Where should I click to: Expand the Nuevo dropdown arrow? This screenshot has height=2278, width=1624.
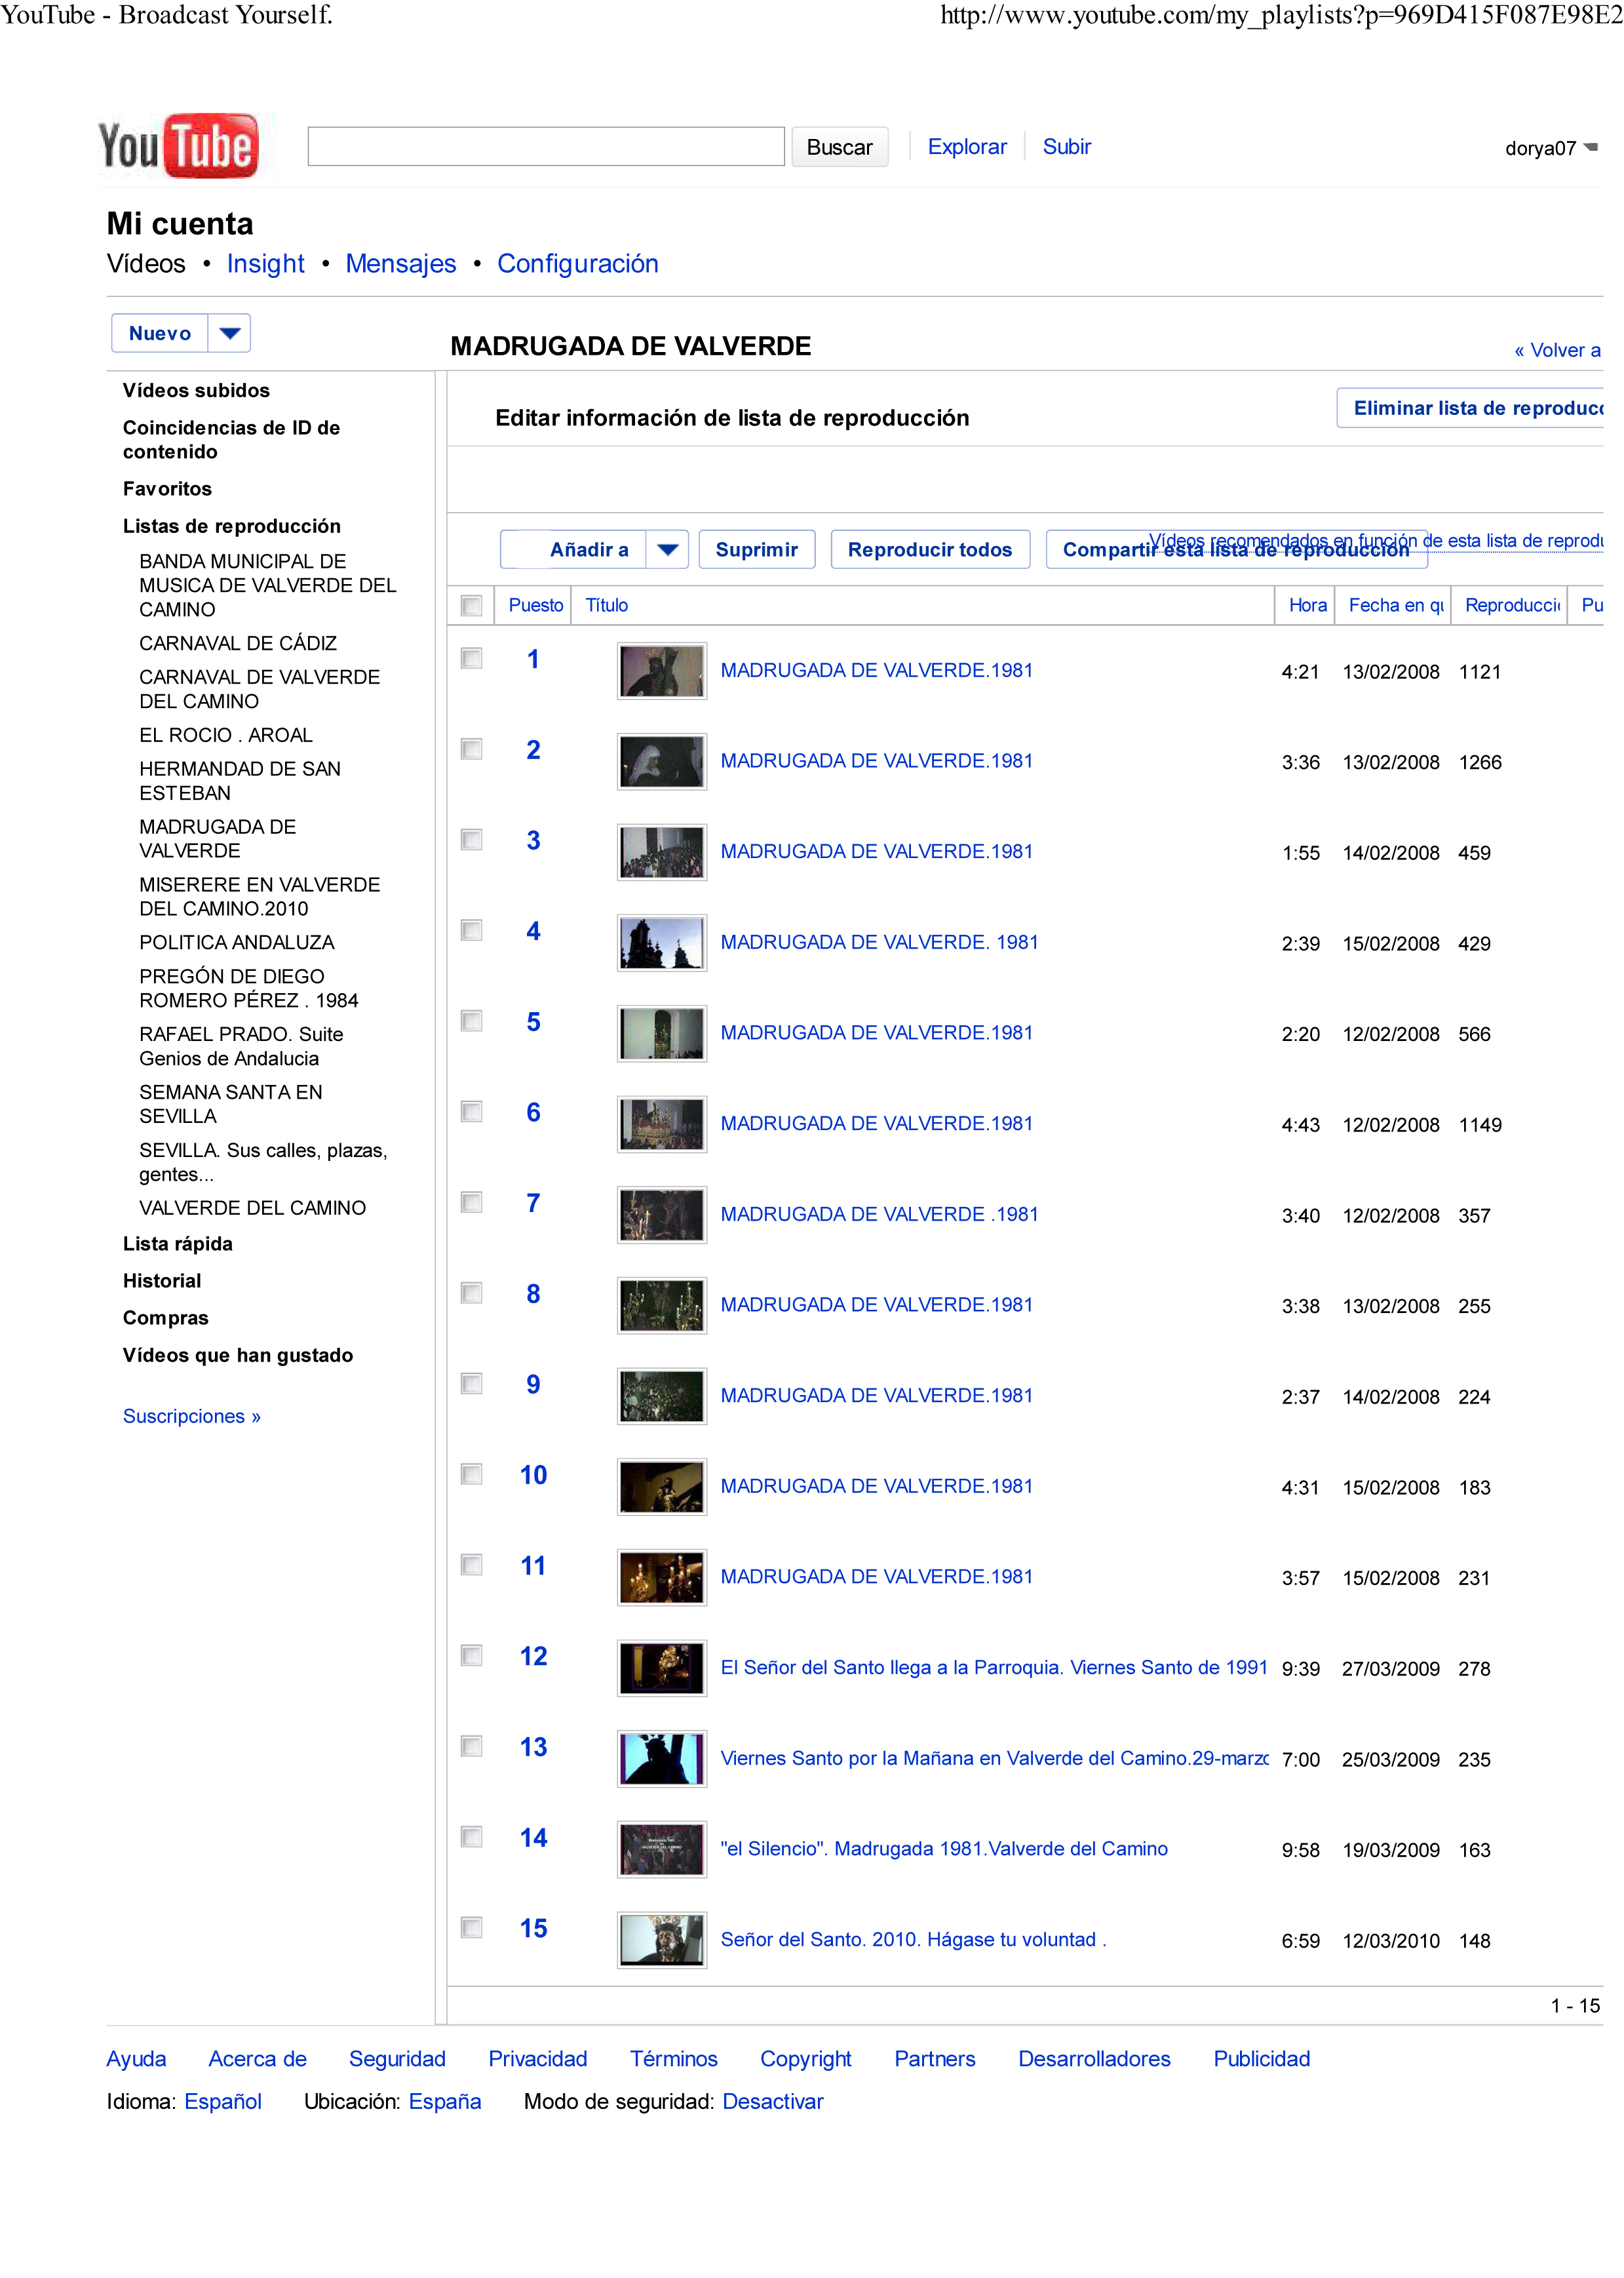[229, 333]
